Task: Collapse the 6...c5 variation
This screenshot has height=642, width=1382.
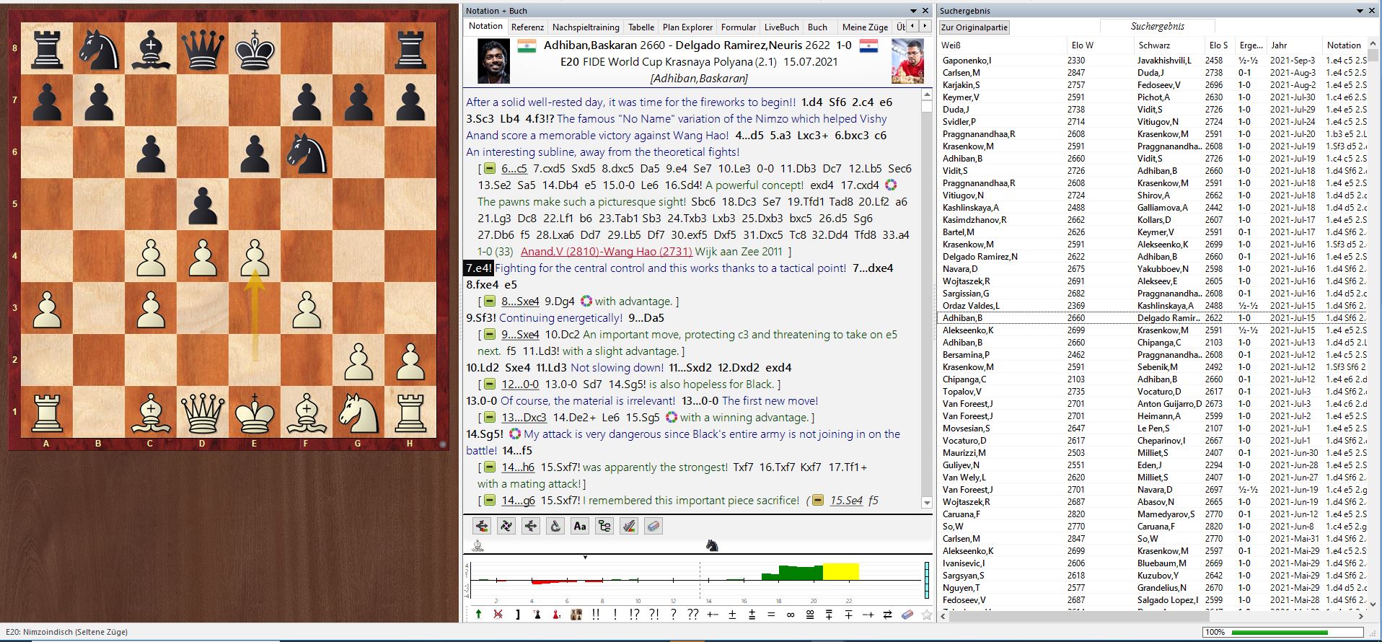Action: [490, 169]
